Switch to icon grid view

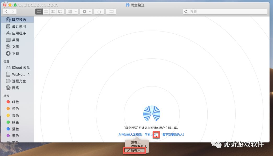39,12
